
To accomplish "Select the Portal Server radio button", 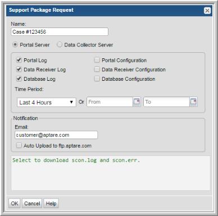I will point(15,44).
